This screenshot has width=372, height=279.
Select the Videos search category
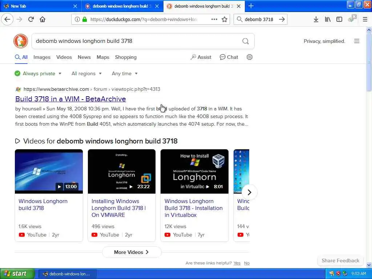(x=64, y=57)
